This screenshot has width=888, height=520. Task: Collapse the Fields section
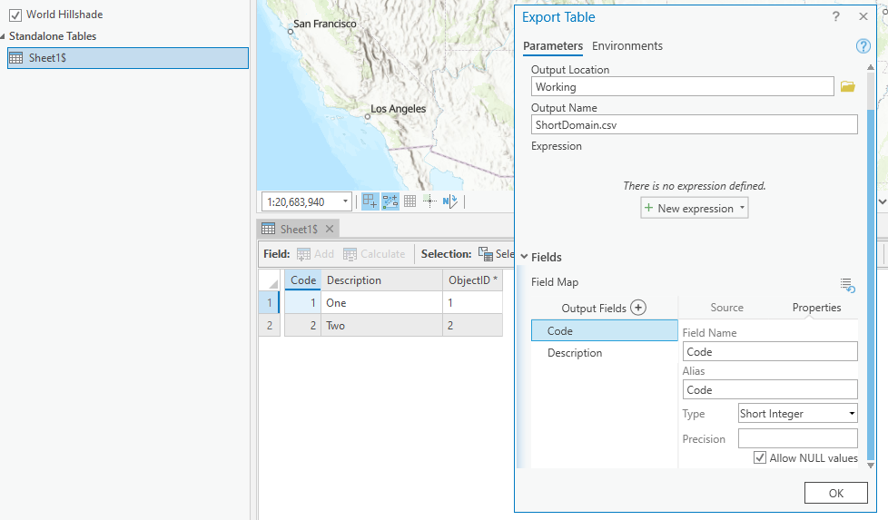[x=525, y=257]
